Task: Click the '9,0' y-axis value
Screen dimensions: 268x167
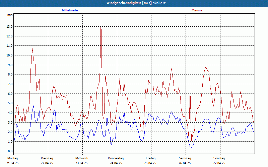Action: 10,65
